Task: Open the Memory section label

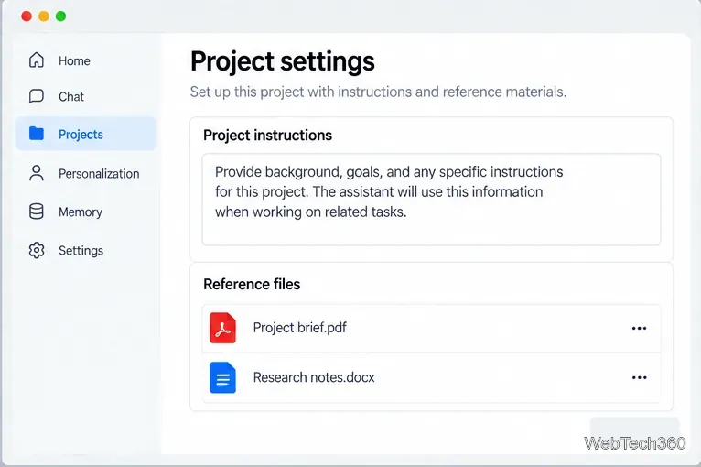Action: 81,212
